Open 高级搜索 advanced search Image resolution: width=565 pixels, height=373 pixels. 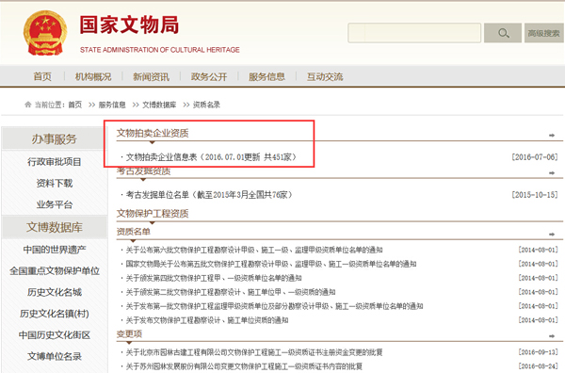pos(543,33)
